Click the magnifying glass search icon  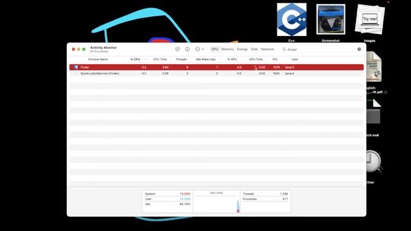tap(284, 49)
